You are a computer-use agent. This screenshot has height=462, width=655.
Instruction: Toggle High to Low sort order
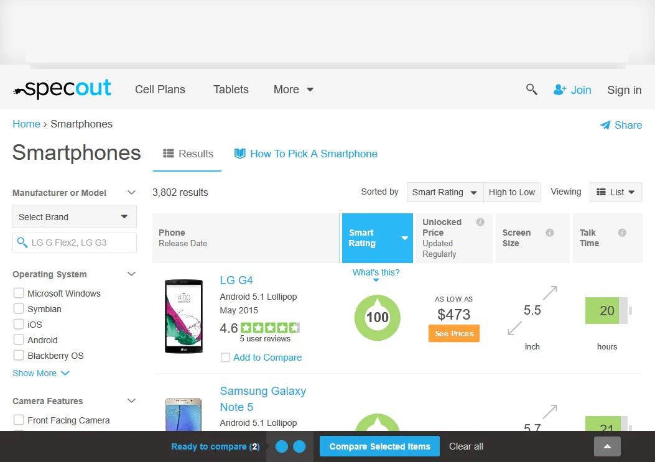point(512,192)
